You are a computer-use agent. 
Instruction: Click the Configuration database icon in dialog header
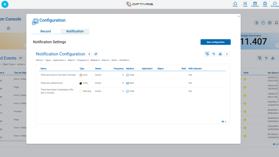pyautogui.click(x=35, y=22)
